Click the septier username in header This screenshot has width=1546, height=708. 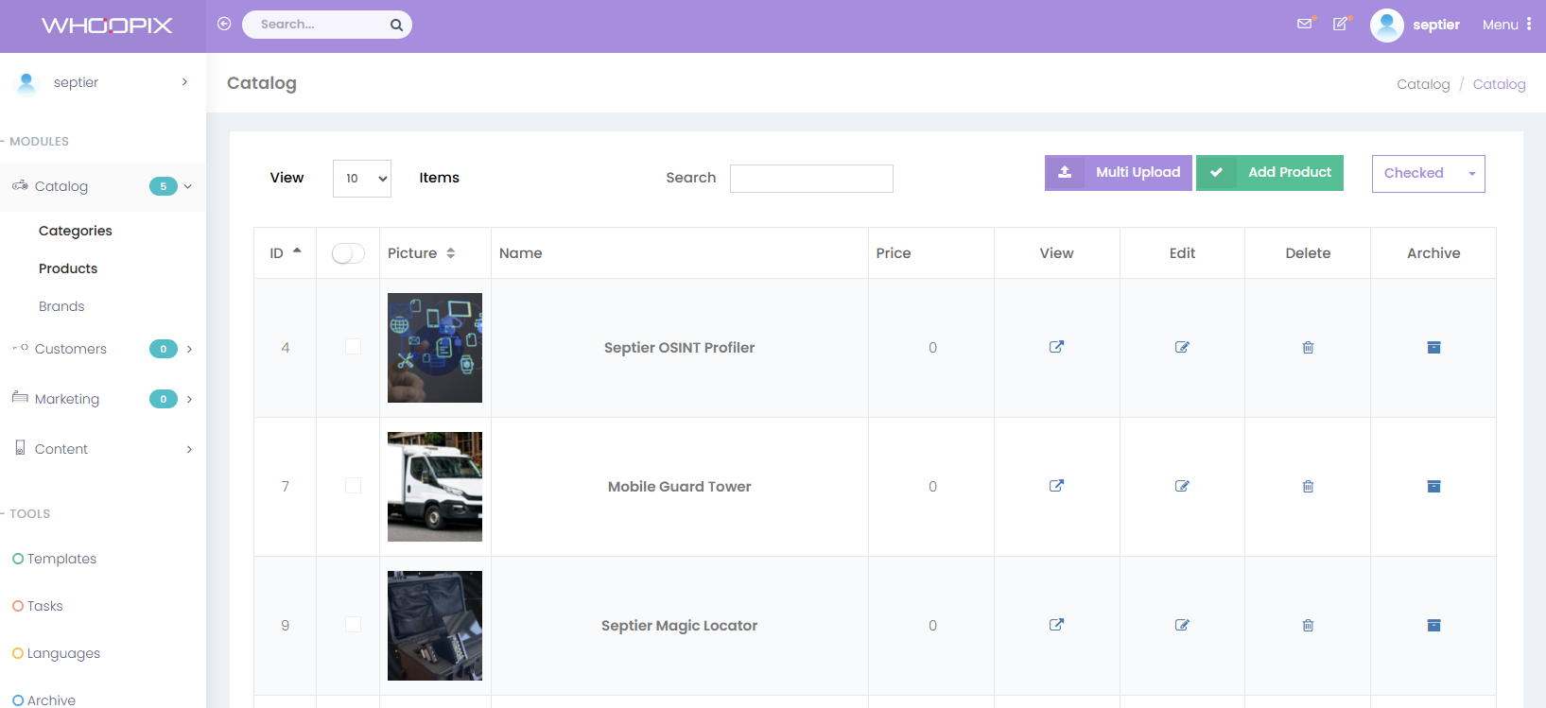[1436, 25]
